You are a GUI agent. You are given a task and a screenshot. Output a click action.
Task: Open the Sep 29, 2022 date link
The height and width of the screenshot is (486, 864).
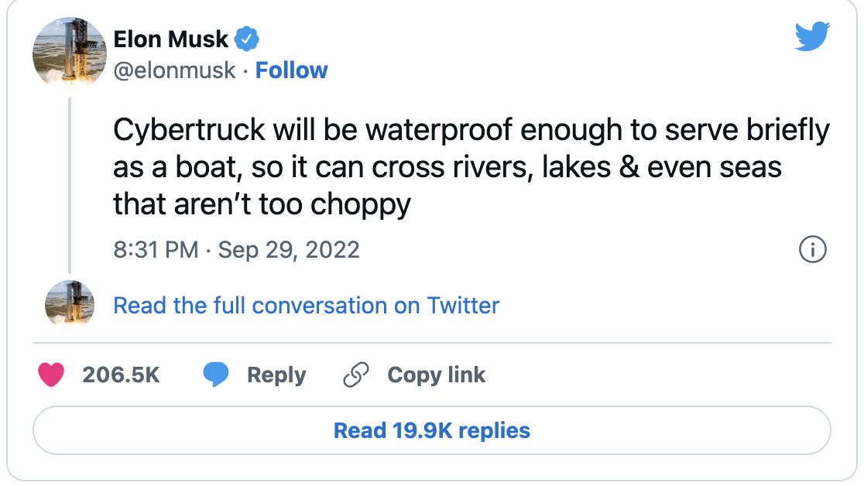click(289, 250)
